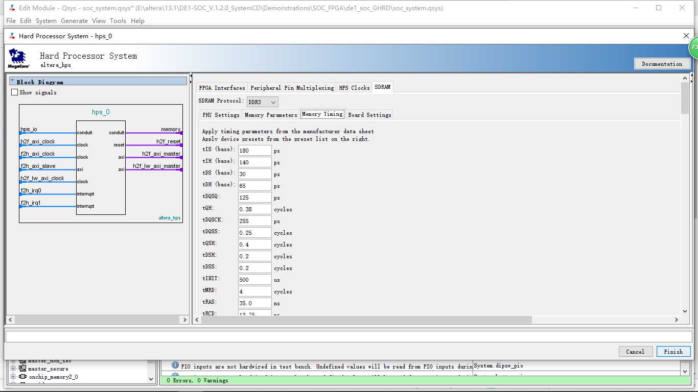The height and width of the screenshot is (392, 698).
Task: Edit the tRAS value field
Action: [254, 303]
